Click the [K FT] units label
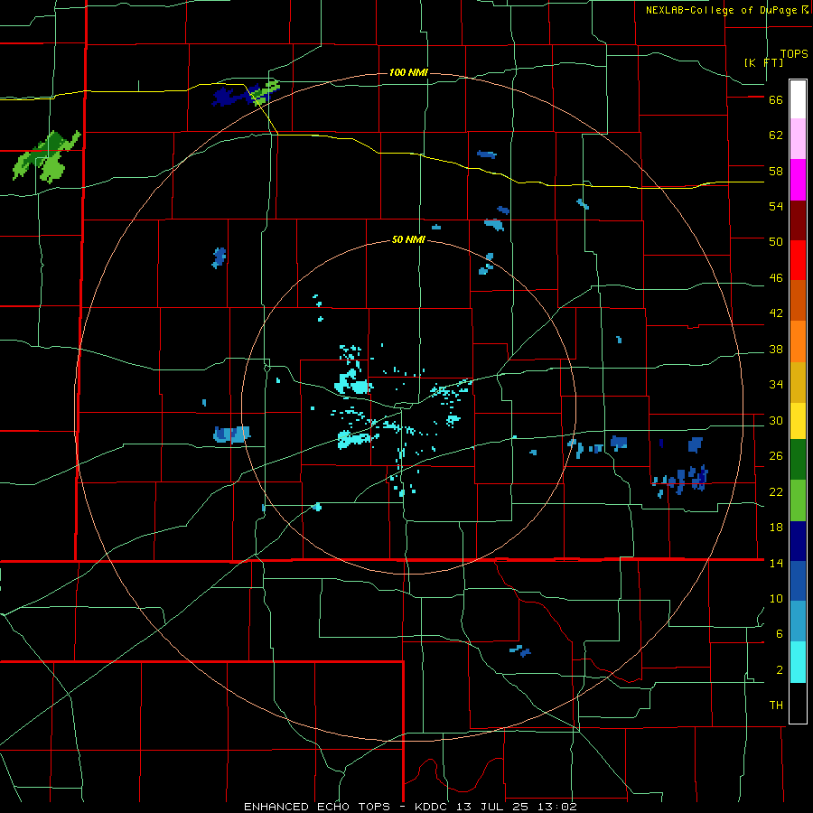813x813 pixels. (x=763, y=63)
